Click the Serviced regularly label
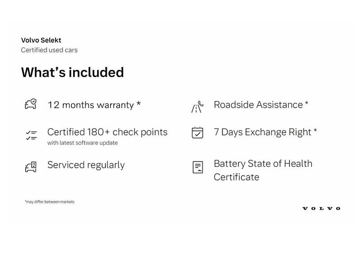This screenshot has width=355, height=266. [x=86, y=165]
